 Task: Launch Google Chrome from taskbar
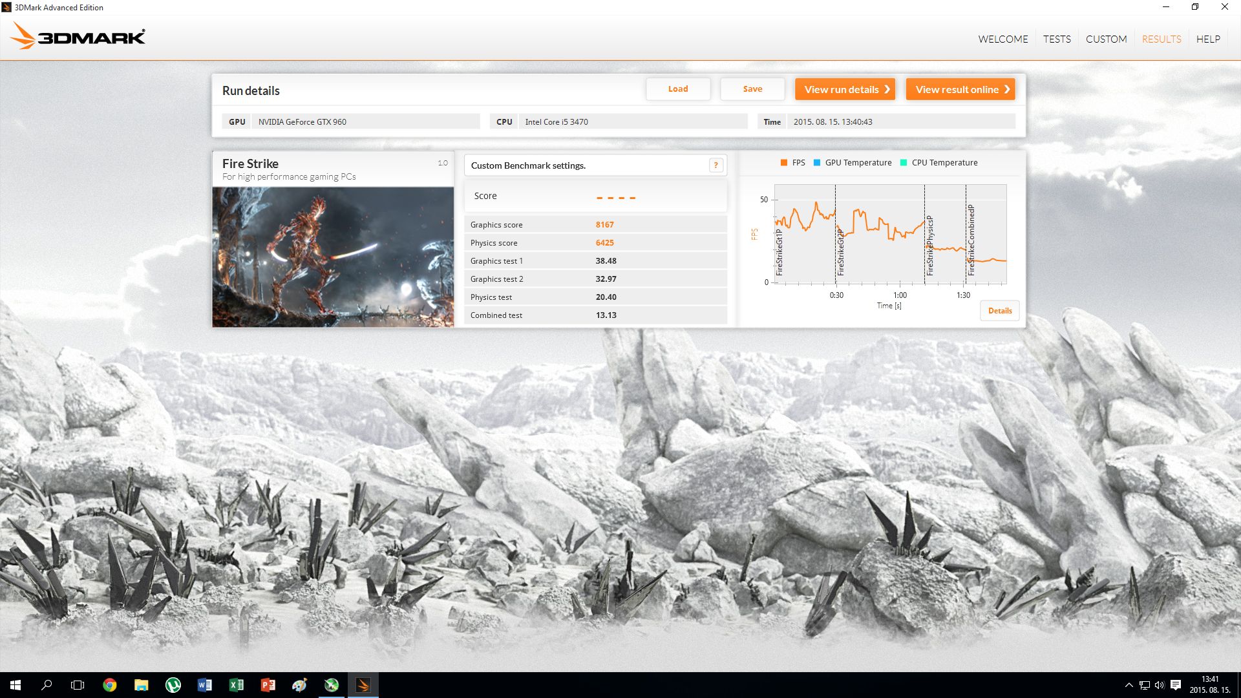pyautogui.click(x=110, y=685)
